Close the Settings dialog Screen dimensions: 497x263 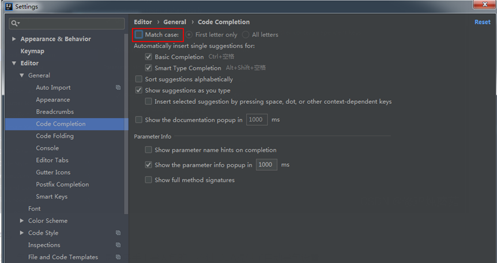click(485, 4)
